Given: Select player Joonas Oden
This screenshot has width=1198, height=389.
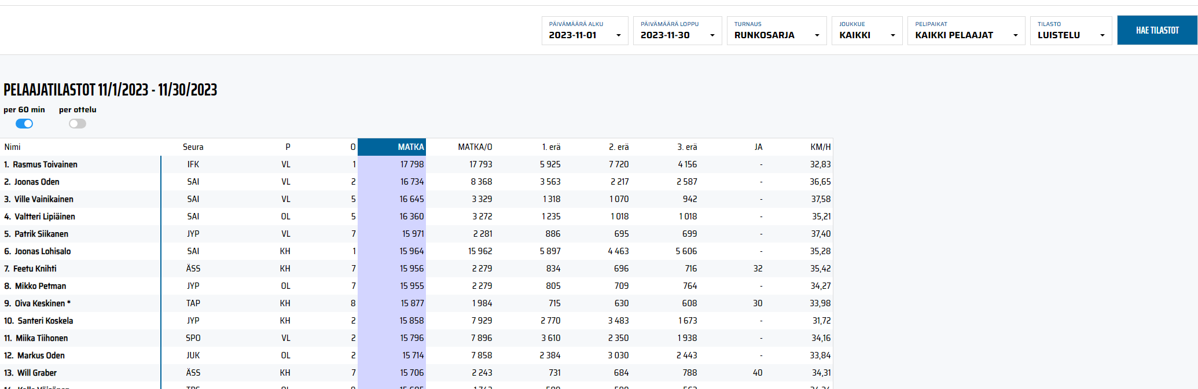Looking at the screenshot, I should pyautogui.click(x=36, y=182).
